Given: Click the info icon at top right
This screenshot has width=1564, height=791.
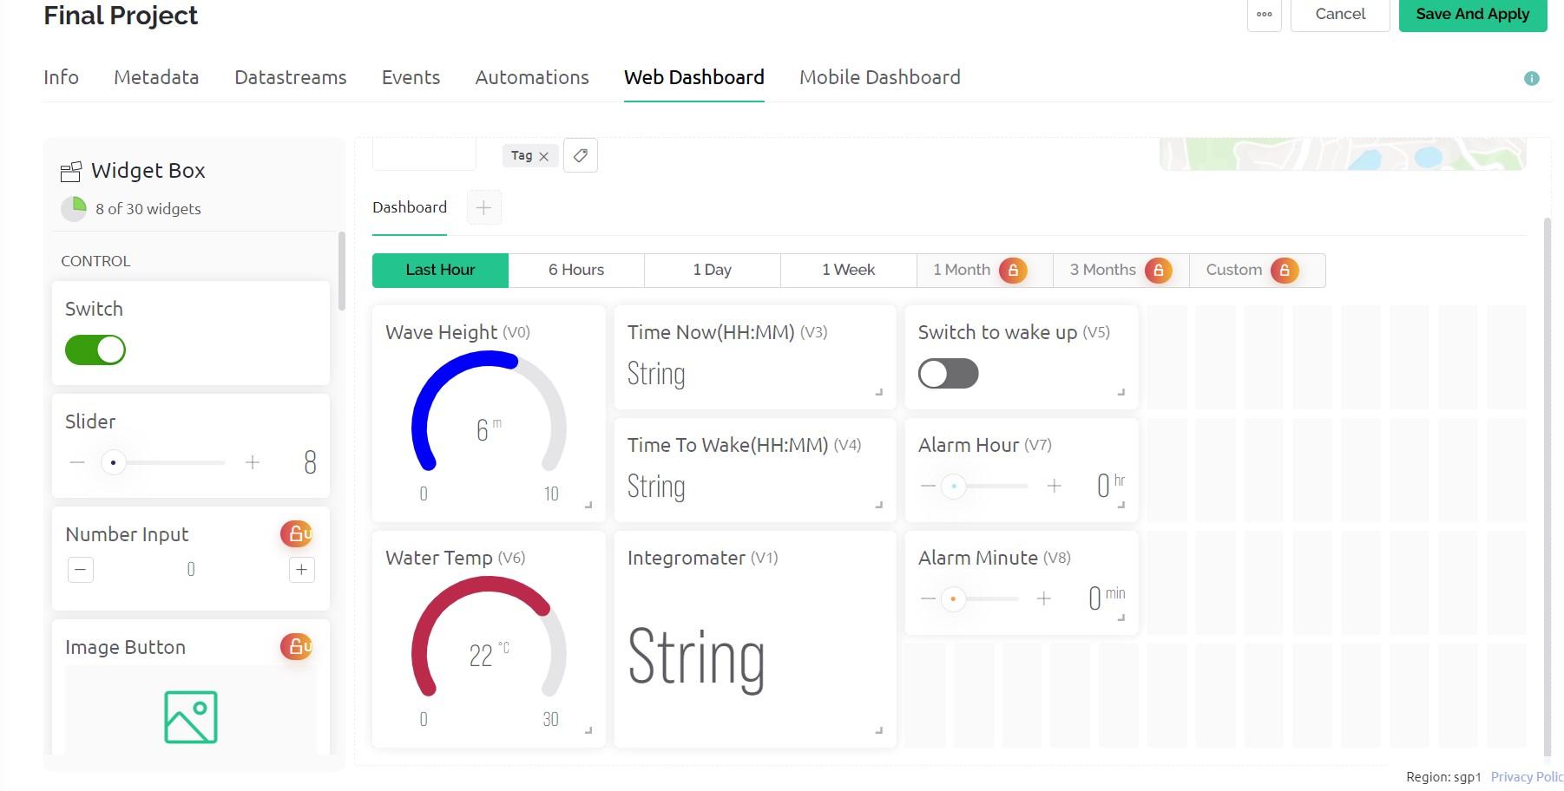Looking at the screenshot, I should coord(1533,78).
